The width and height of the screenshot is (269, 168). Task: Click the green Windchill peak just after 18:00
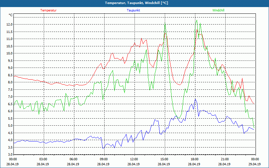[x=197, y=20]
